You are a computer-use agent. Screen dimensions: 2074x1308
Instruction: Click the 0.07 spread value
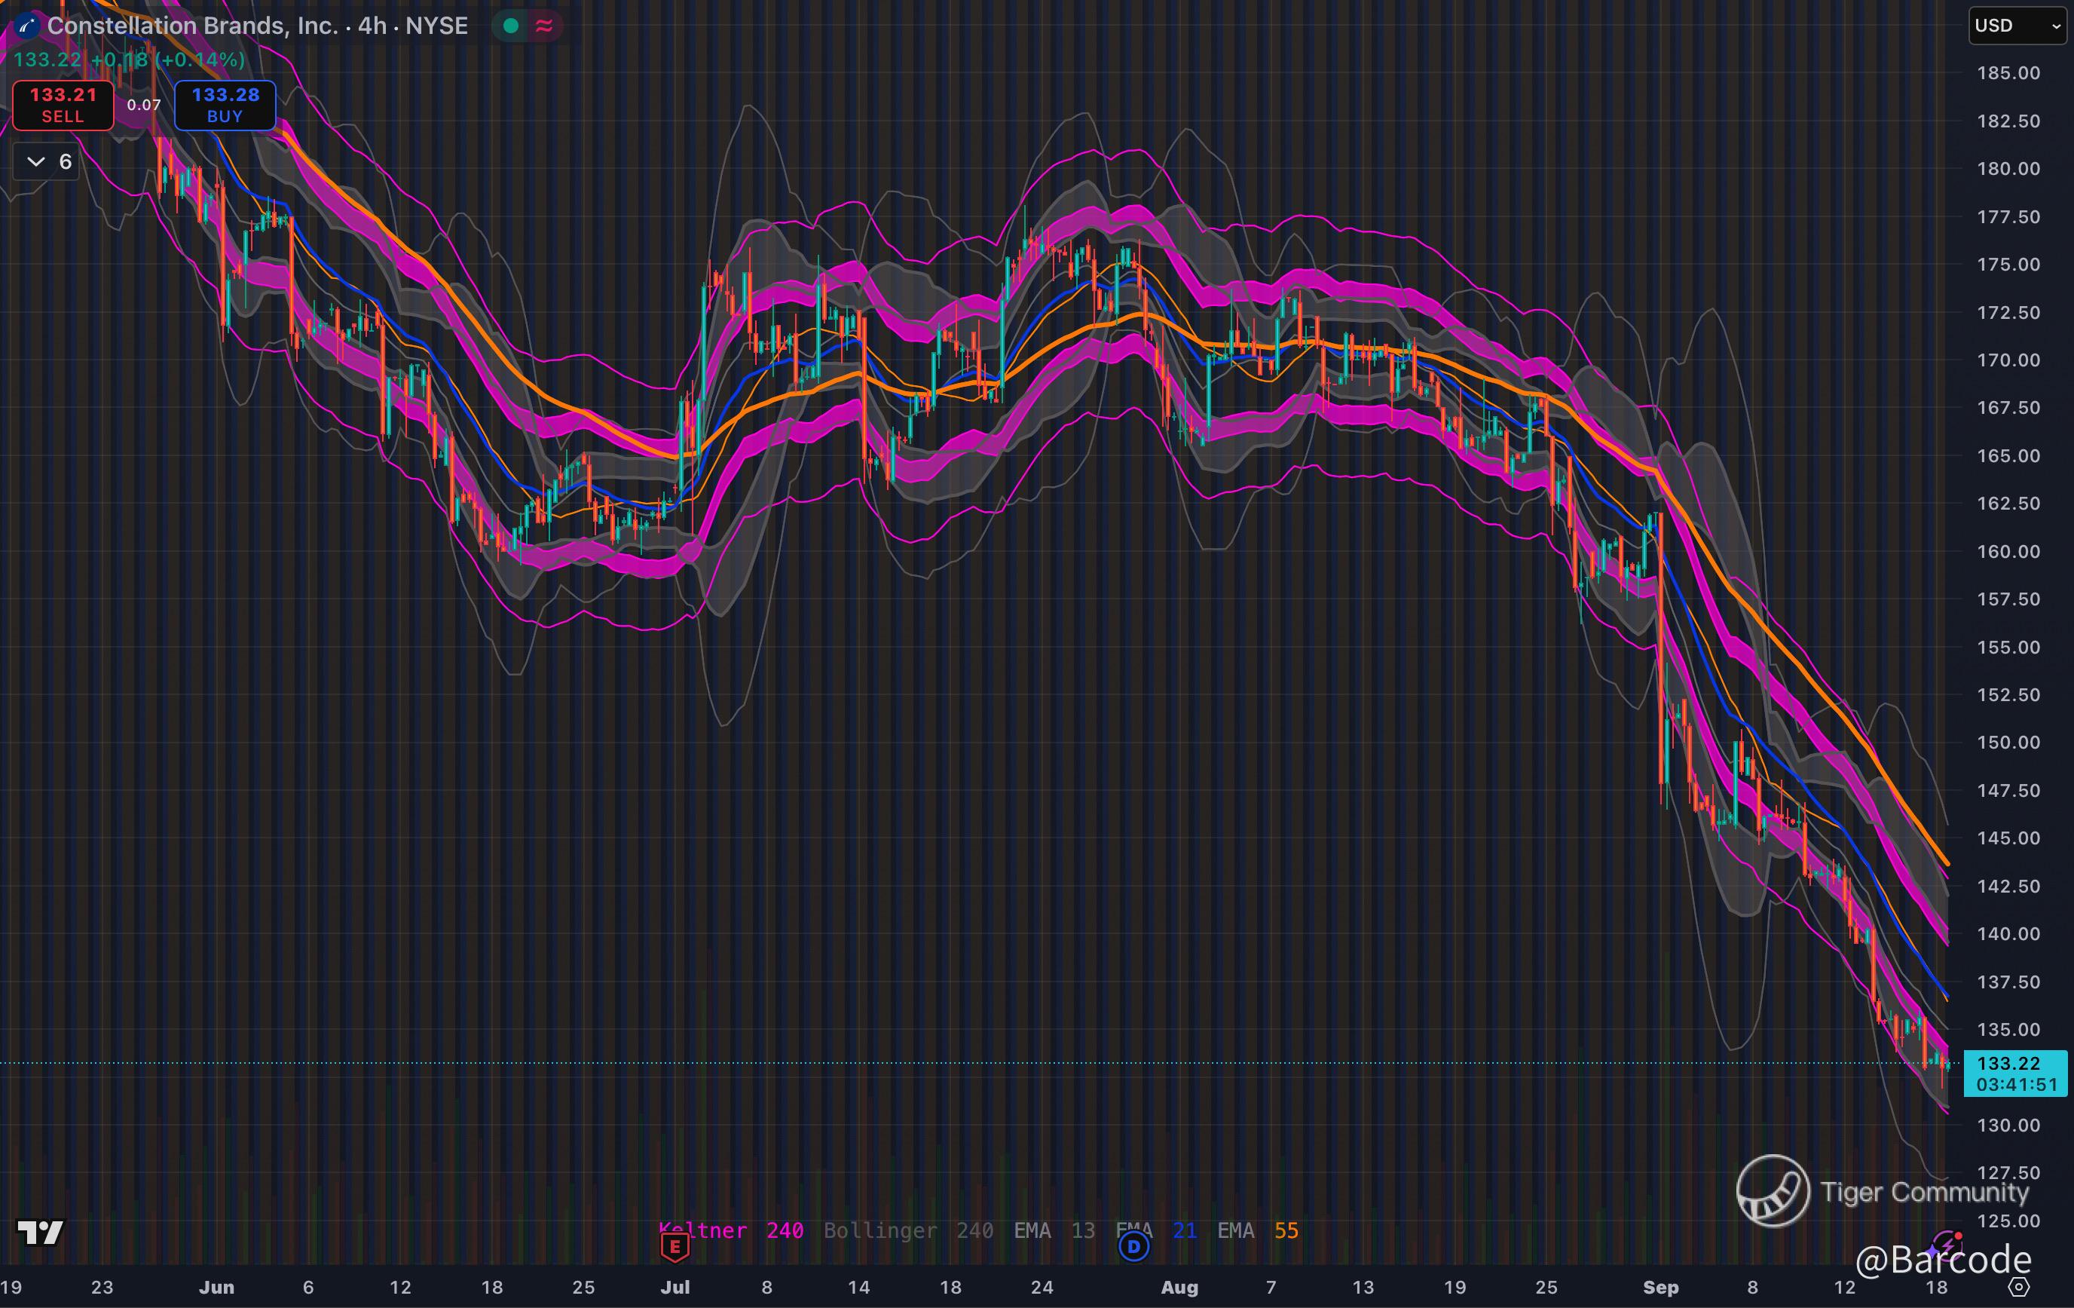point(144,105)
